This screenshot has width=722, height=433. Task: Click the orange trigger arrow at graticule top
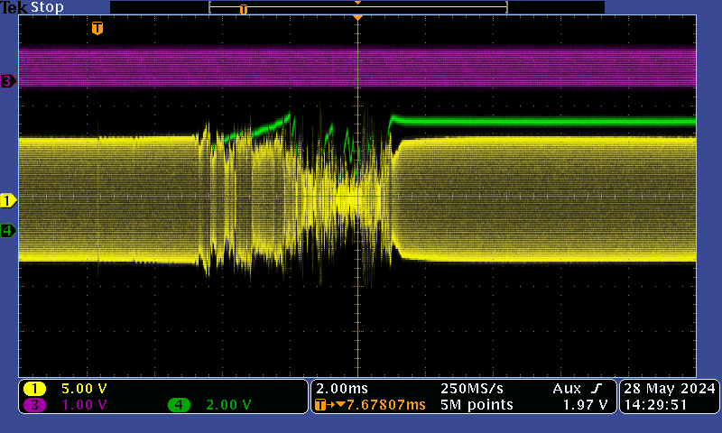click(x=358, y=18)
